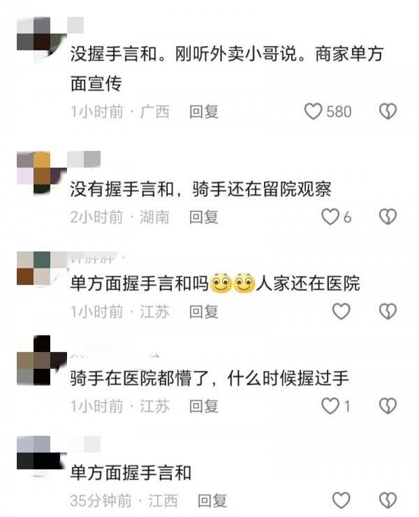Image resolution: width=419 pixels, height=517 pixels.
Task: Reply to the Hunan comment via 回复
Action: (x=204, y=217)
